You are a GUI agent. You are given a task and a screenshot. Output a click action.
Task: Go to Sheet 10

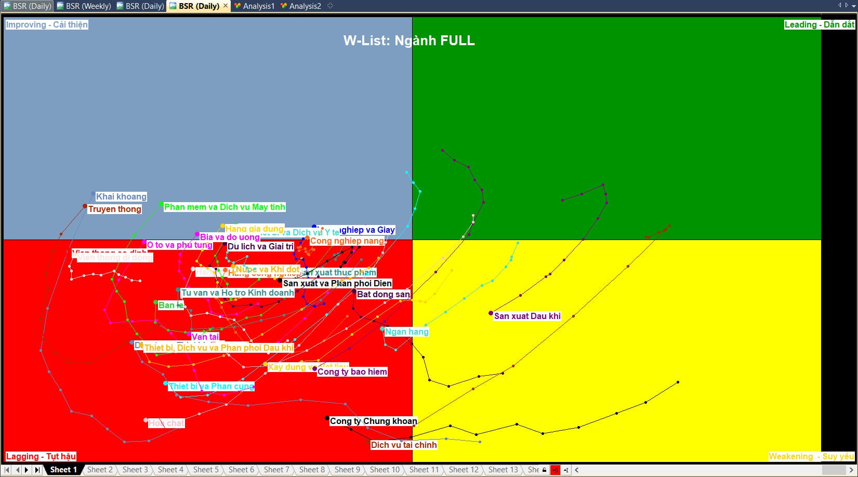point(385,470)
